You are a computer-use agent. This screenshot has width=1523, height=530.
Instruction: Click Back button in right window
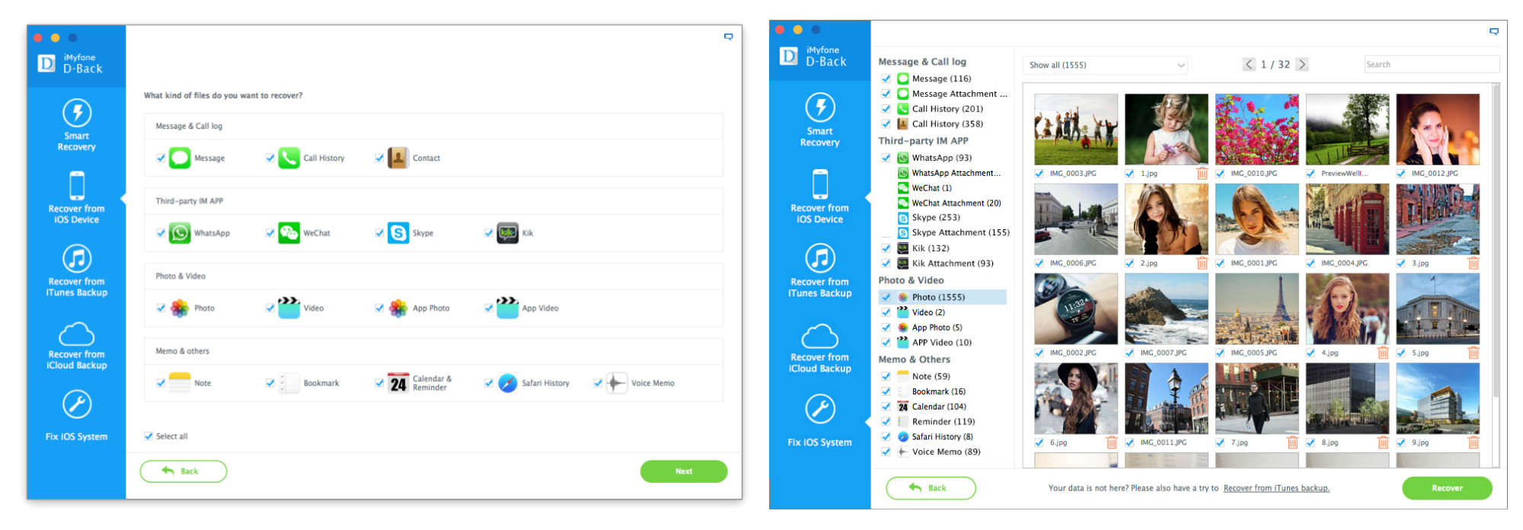pyautogui.click(x=931, y=488)
